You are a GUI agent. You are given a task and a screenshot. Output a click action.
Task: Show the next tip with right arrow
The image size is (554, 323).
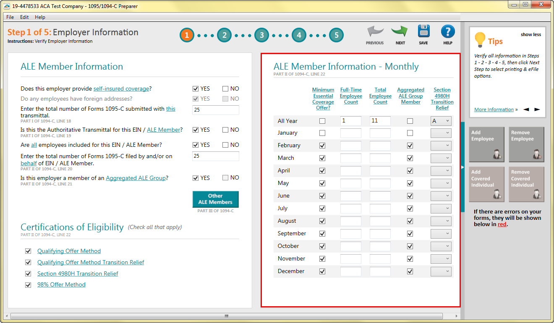[537, 109]
